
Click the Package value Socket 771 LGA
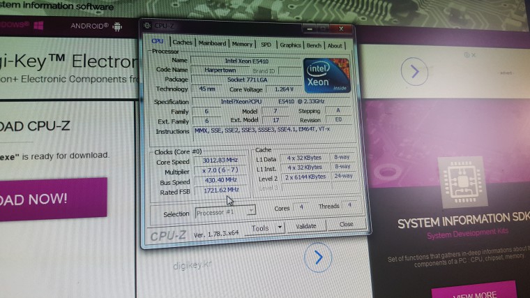click(247, 80)
